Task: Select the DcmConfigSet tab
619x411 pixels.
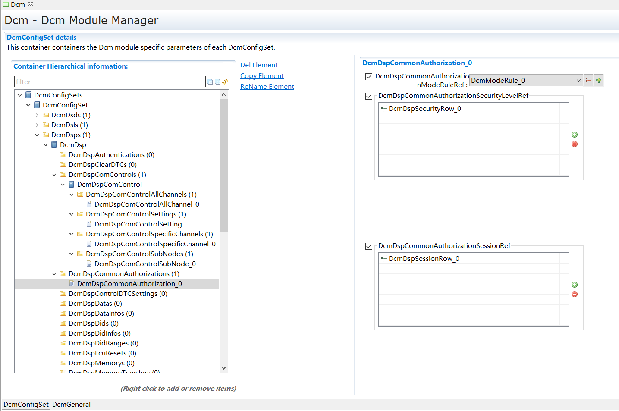Action: [x=25, y=404]
